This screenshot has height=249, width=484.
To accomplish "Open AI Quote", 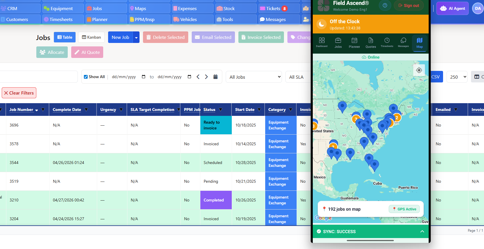I will [x=87, y=52].
